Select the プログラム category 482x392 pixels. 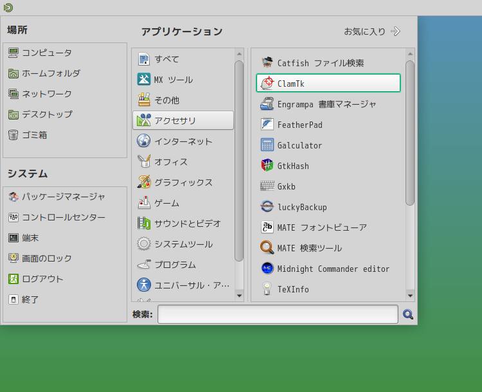[x=183, y=265]
